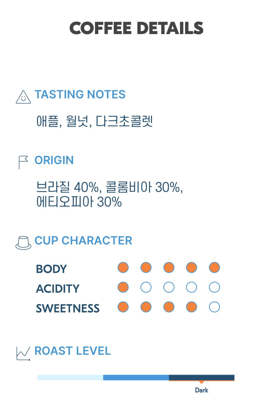The width and height of the screenshot is (274, 411).
Task: Click the Coffee Details title
Action: 136,28
